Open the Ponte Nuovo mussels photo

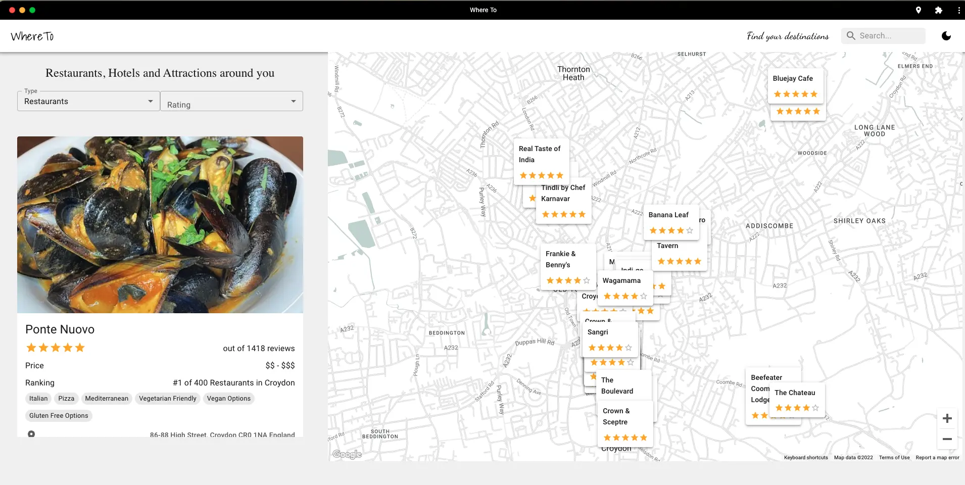pos(160,225)
